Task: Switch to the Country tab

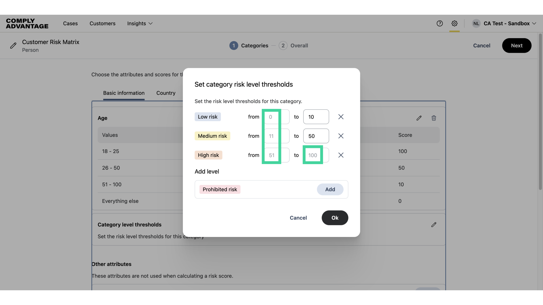Action: pos(166,93)
